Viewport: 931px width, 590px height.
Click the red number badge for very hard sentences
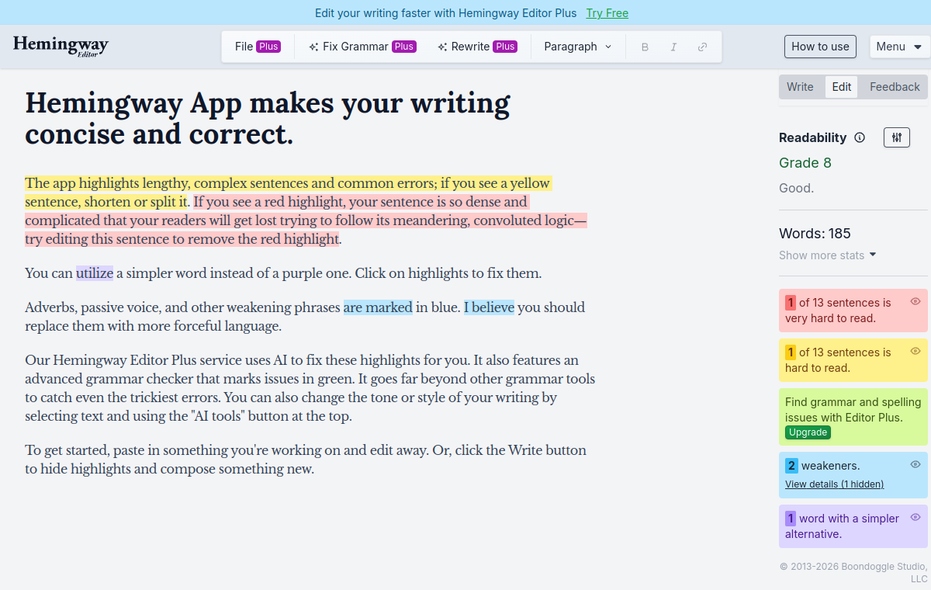pos(791,303)
